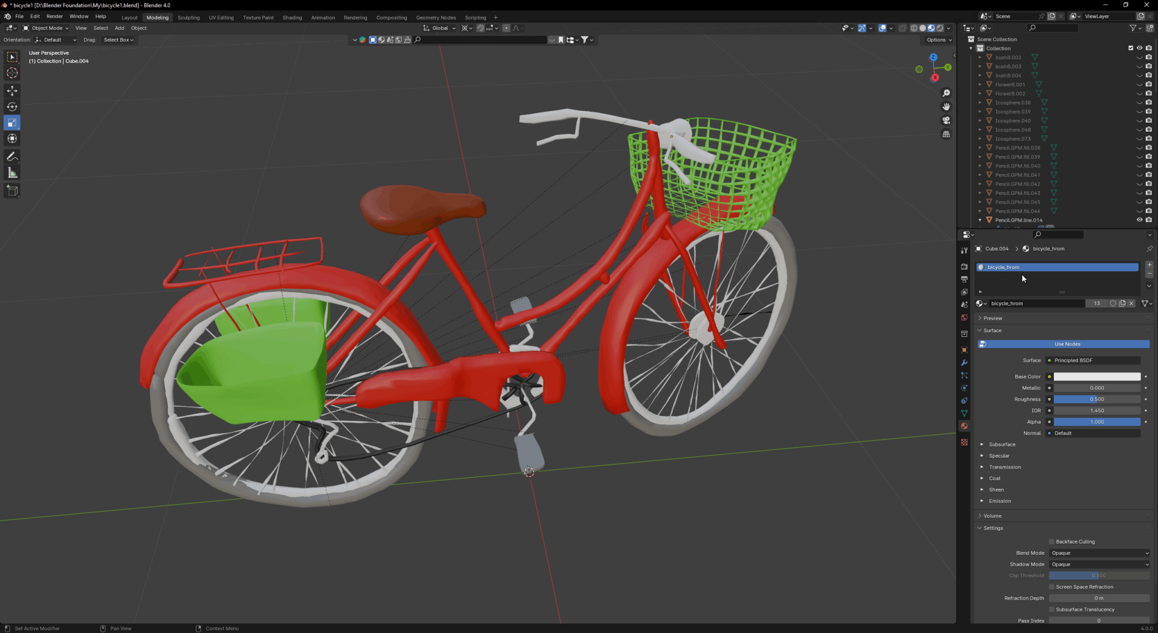Image resolution: width=1158 pixels, height=633 pixels.
Task: Open the Render menu
Action: pyautogui.click(x=54, y=16)
